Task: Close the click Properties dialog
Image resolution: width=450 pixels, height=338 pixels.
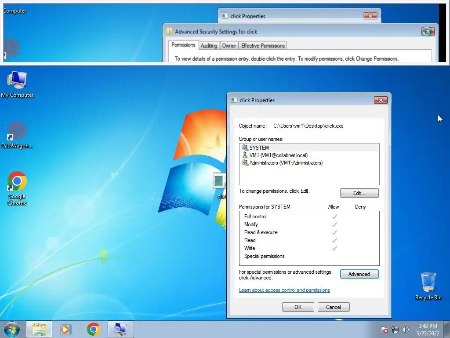Action: point(381,100)
